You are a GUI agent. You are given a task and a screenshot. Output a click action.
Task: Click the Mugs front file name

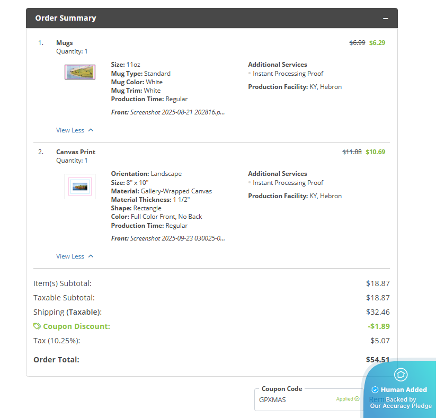(x=177, y=112)
